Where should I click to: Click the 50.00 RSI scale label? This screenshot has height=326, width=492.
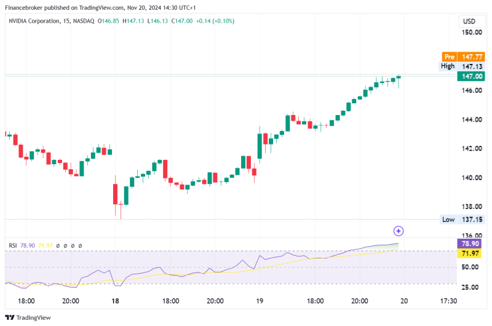point(472,268)
